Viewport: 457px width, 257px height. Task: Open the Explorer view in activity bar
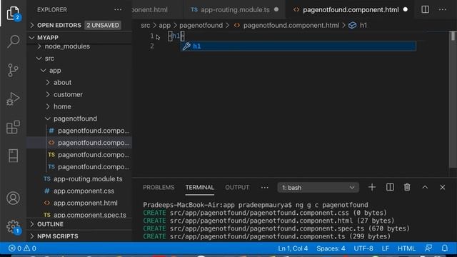(x=13, y=13)
